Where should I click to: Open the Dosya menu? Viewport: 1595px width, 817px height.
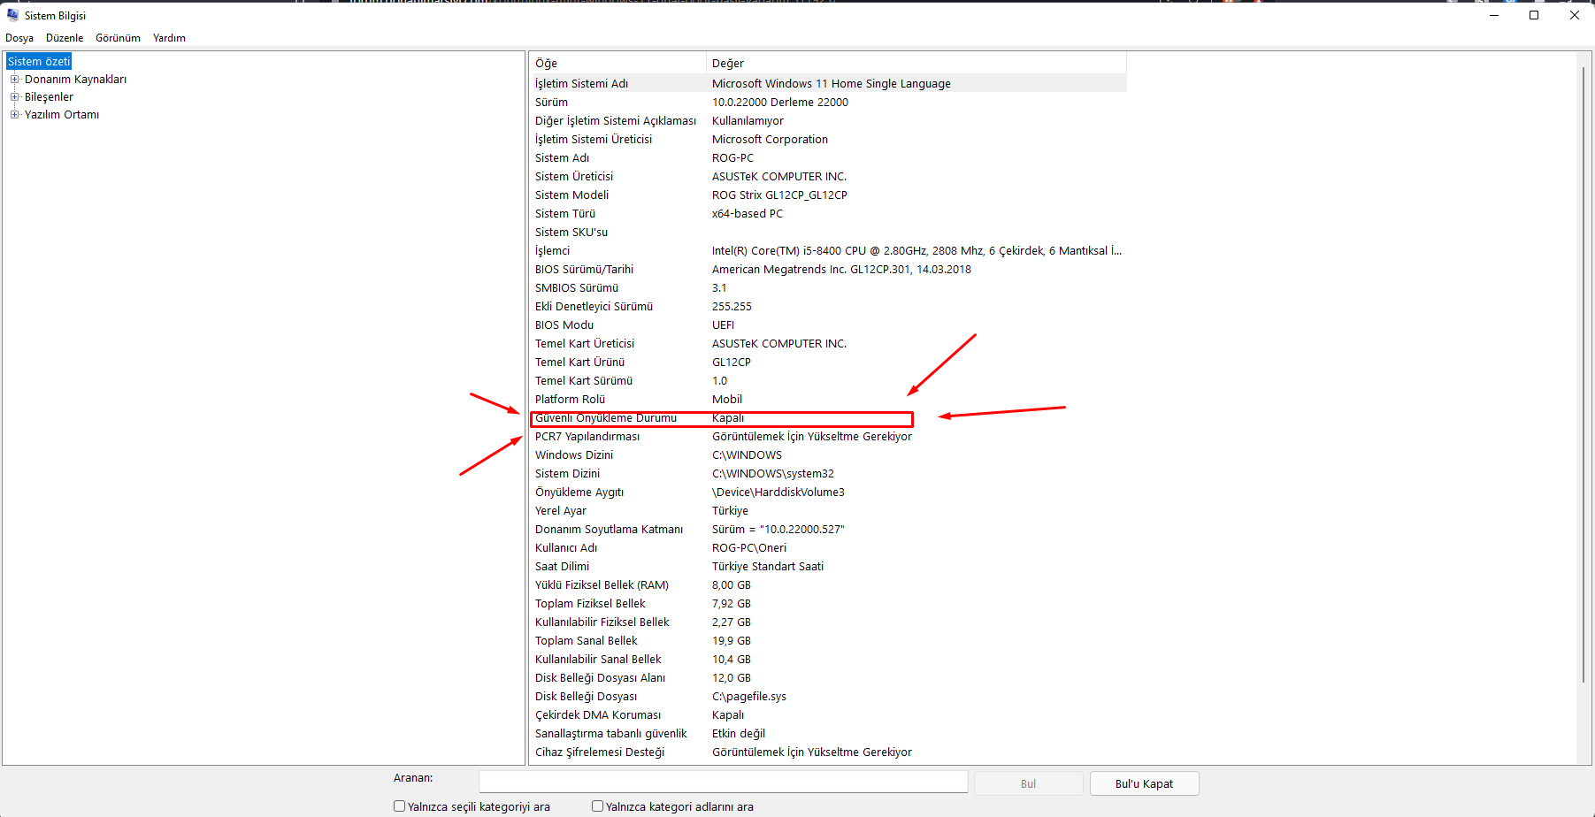point(19,37)
